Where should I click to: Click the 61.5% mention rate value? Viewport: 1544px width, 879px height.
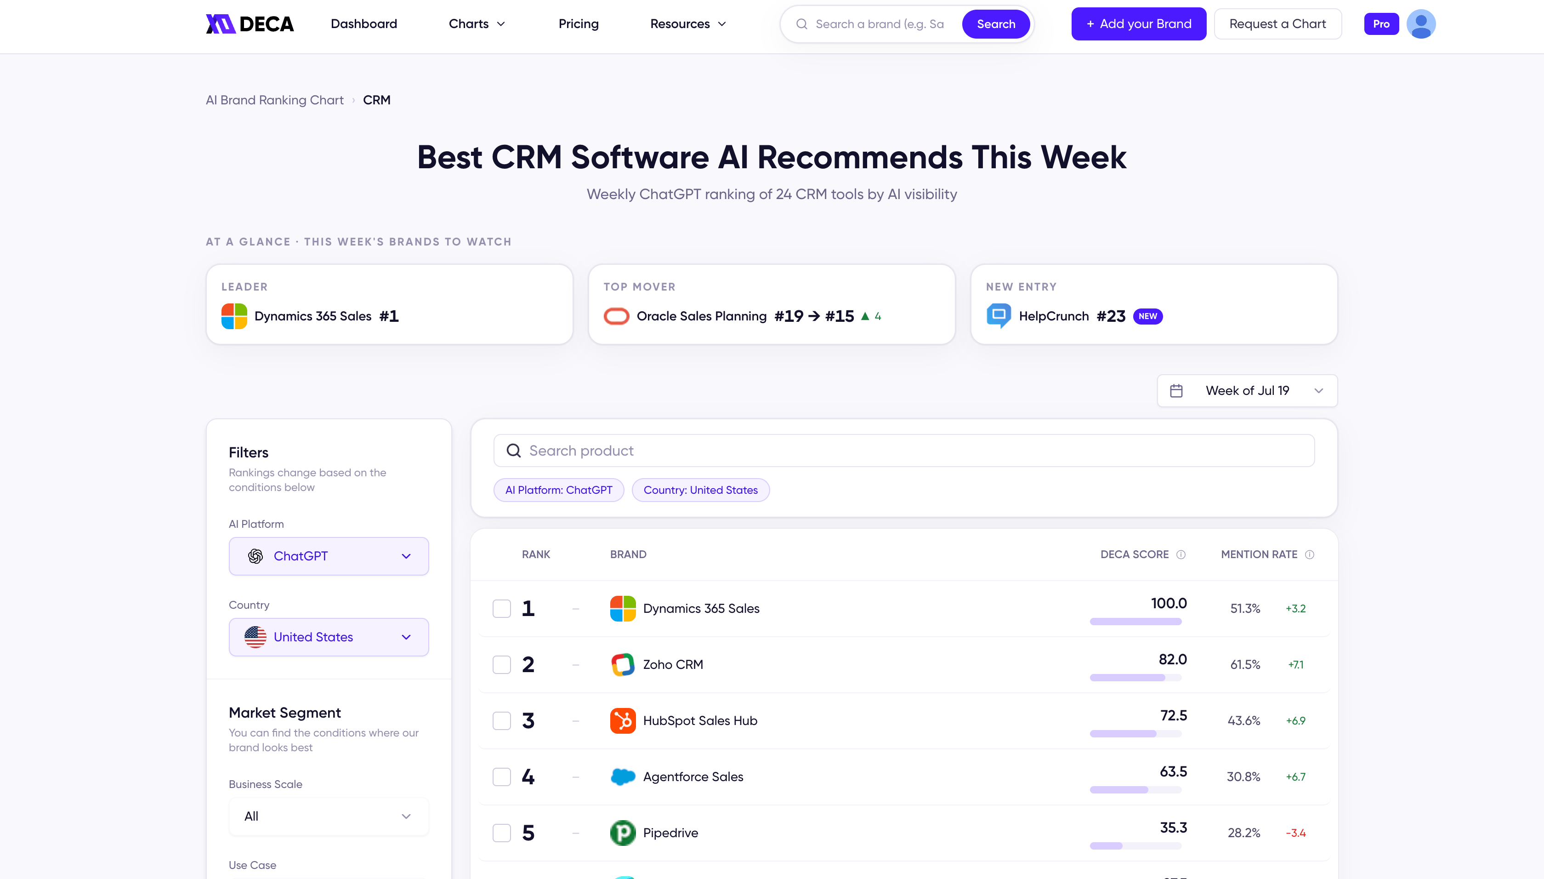(1245, 665)
